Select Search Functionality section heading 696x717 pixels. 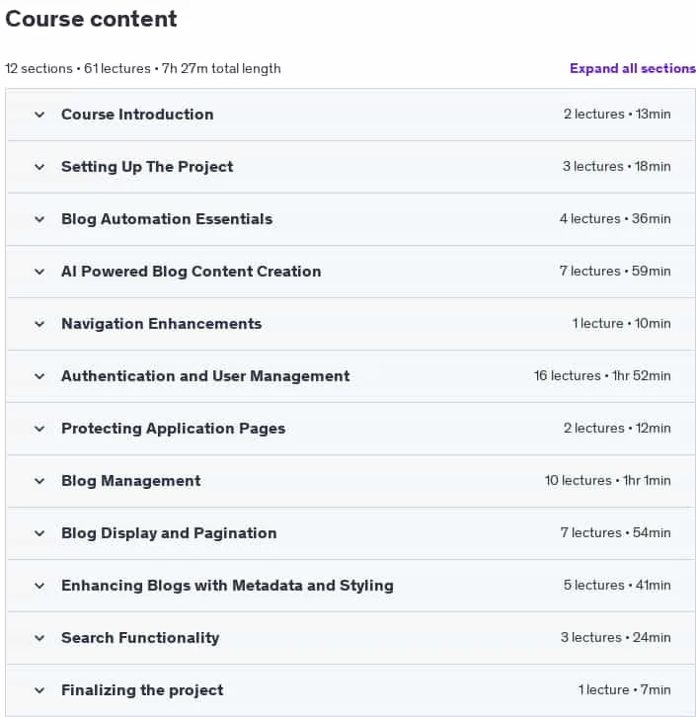click(x=140, y=638)
